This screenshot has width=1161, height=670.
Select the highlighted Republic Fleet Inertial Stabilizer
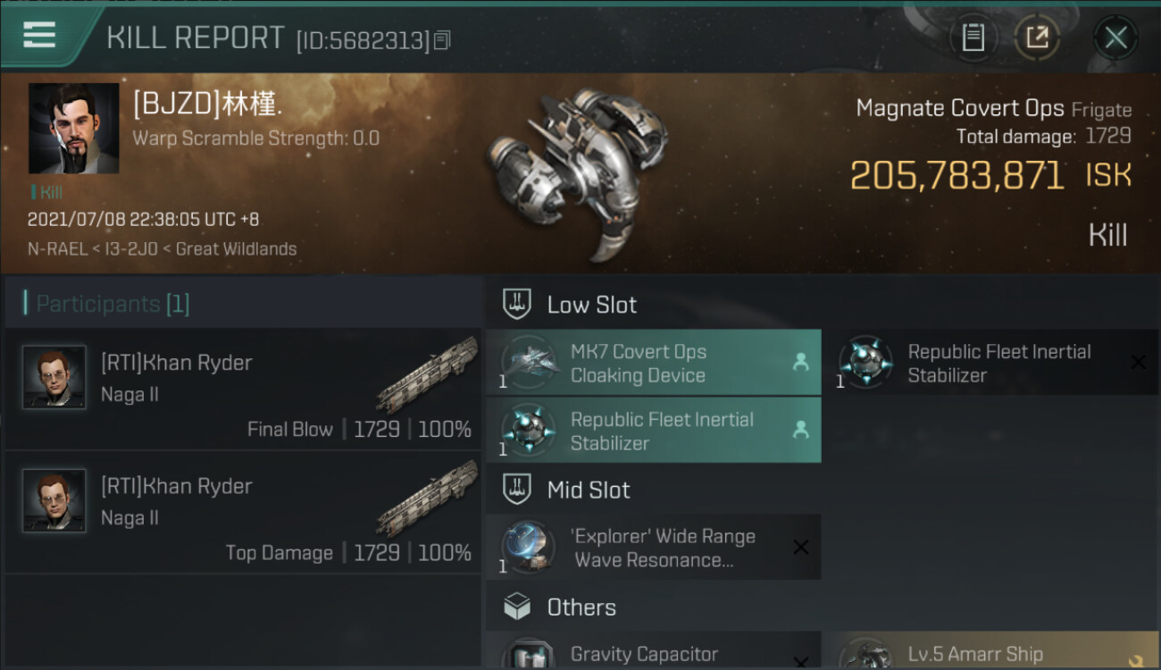pyautogui.click(x=653, y=431)
